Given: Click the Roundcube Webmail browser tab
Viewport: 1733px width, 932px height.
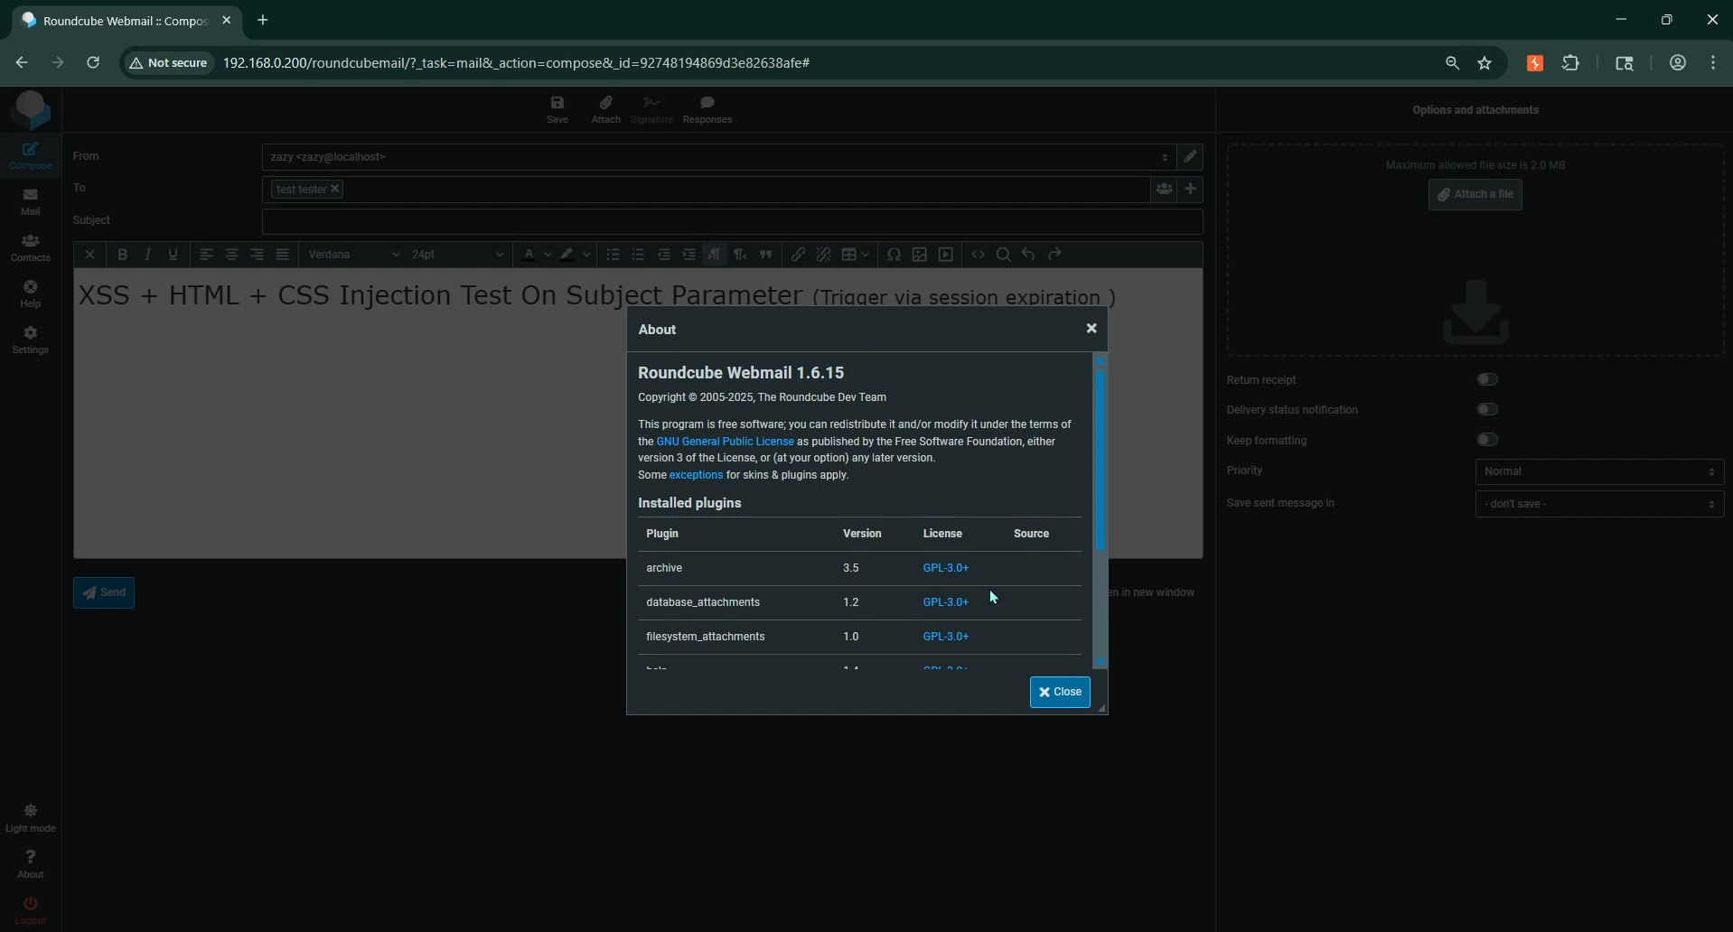Looking at the screenshot, I should [126, 20].
